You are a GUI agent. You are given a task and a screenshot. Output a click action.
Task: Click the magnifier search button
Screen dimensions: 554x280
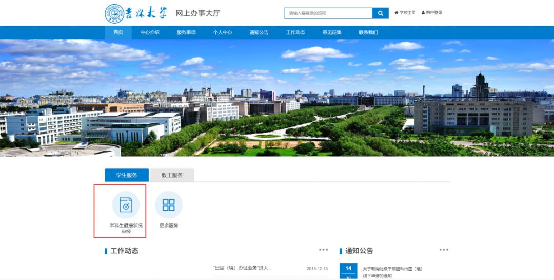pyautogui.click(x=380, y=13)
